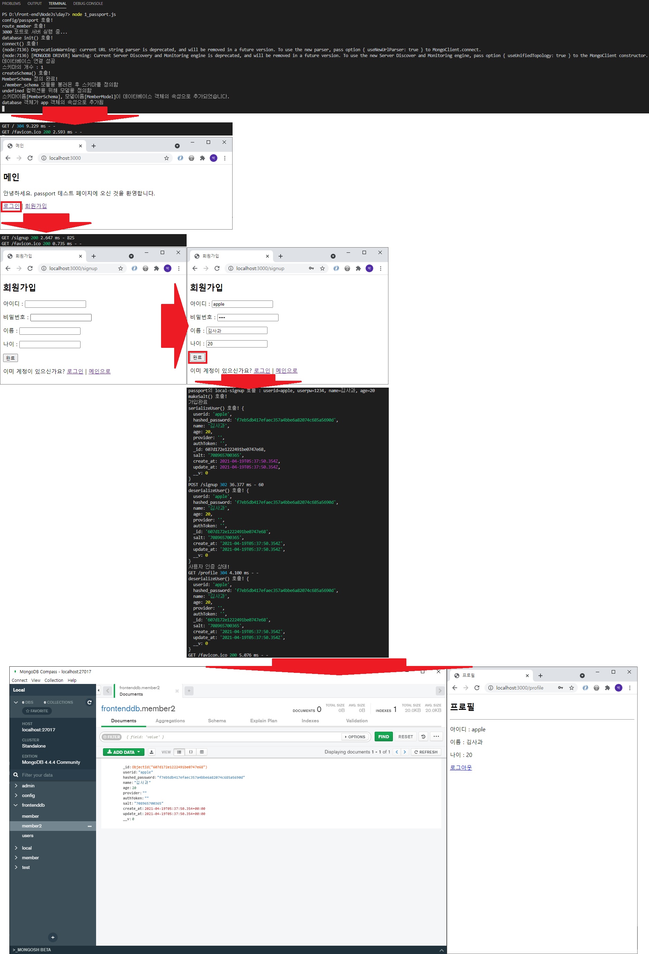Expand the local database
This screenshot has width=649, height=954.
16,848
